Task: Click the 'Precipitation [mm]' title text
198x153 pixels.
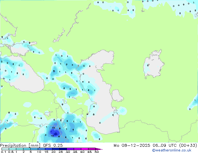Action: (20, 146)
